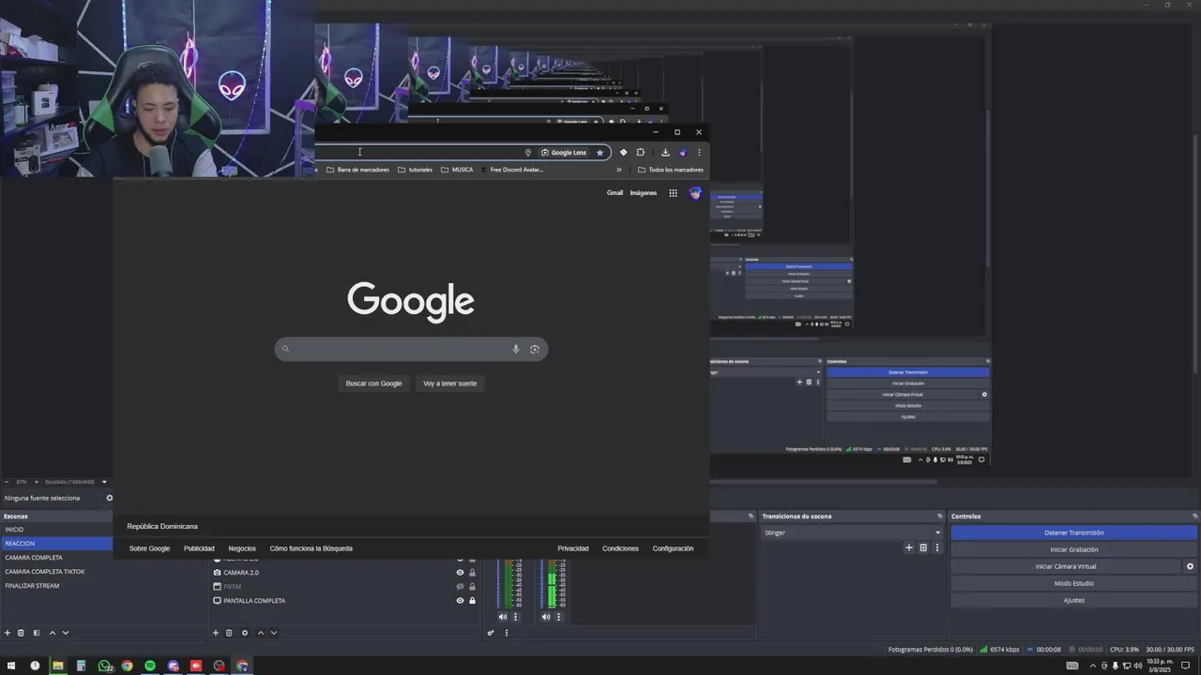Click Buscar con Google button
Viewport: 1201px width, 675px height.
[373, 383]
